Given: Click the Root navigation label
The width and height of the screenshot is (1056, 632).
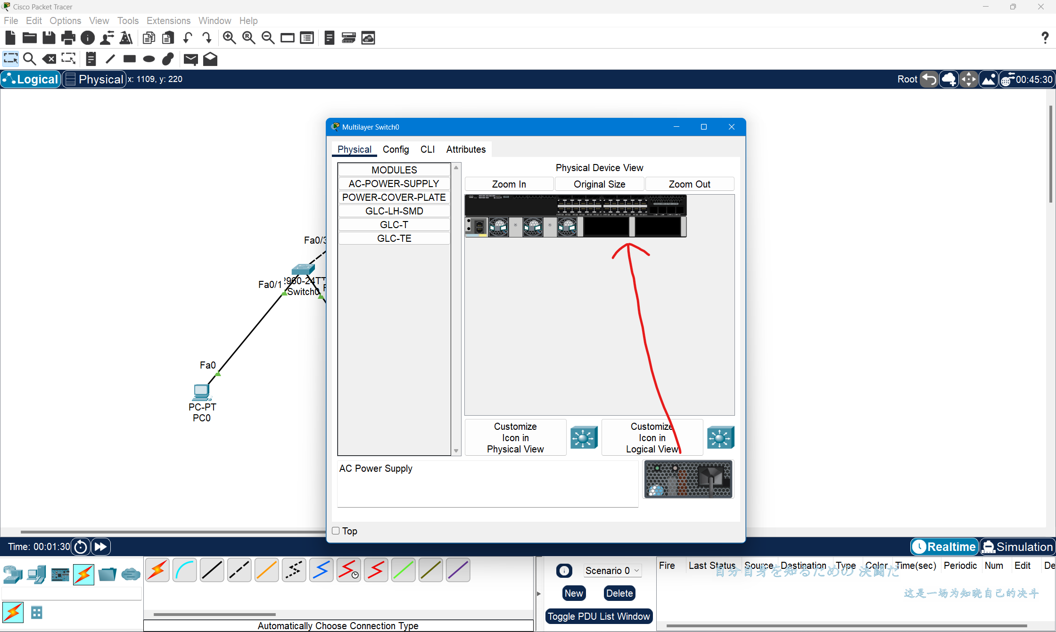Looking at the screenshot, I should pos(907,79).
